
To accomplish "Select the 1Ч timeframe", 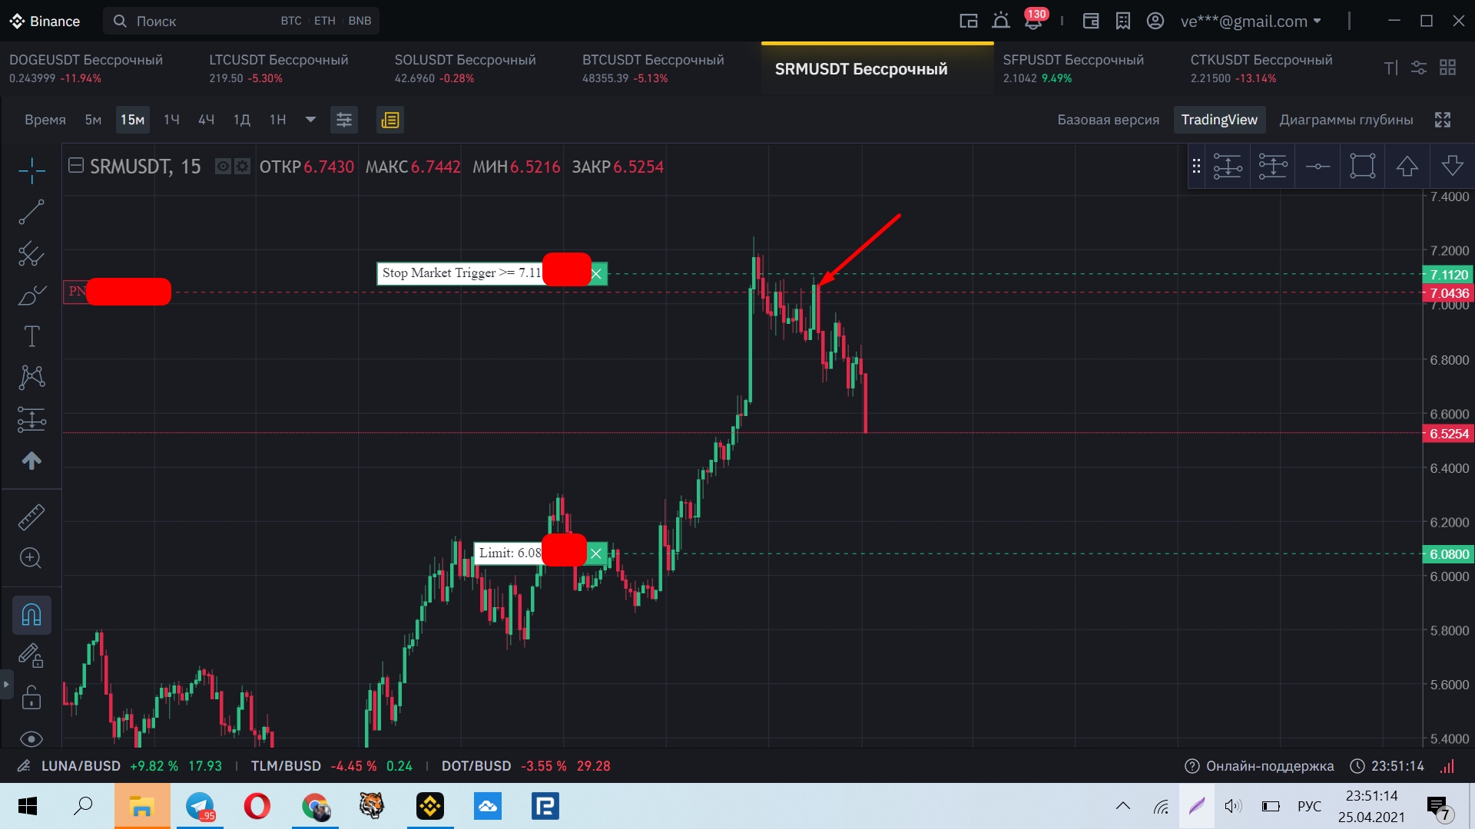I will tap(171, 120).
